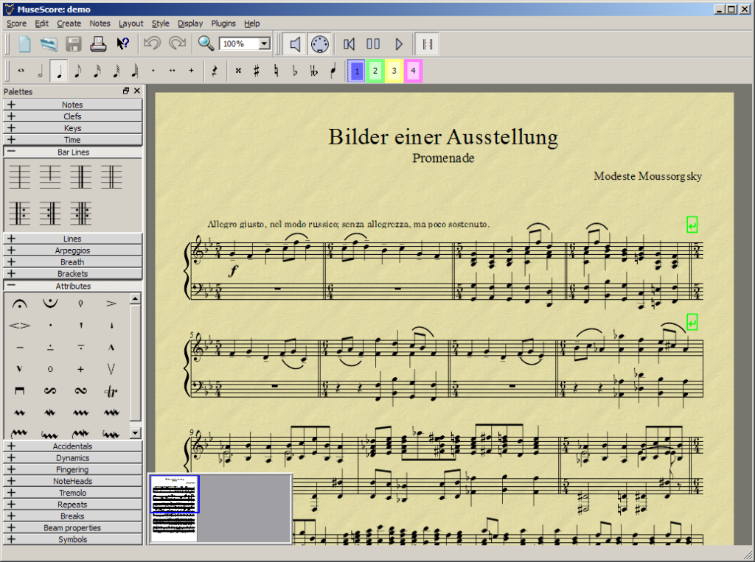
Task: Activate the What's This help pointer
Action: tap(123, 43)
